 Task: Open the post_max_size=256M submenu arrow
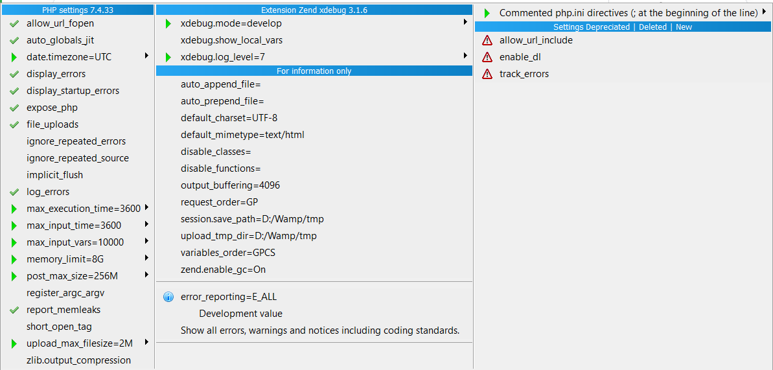(x=147, y=275)
